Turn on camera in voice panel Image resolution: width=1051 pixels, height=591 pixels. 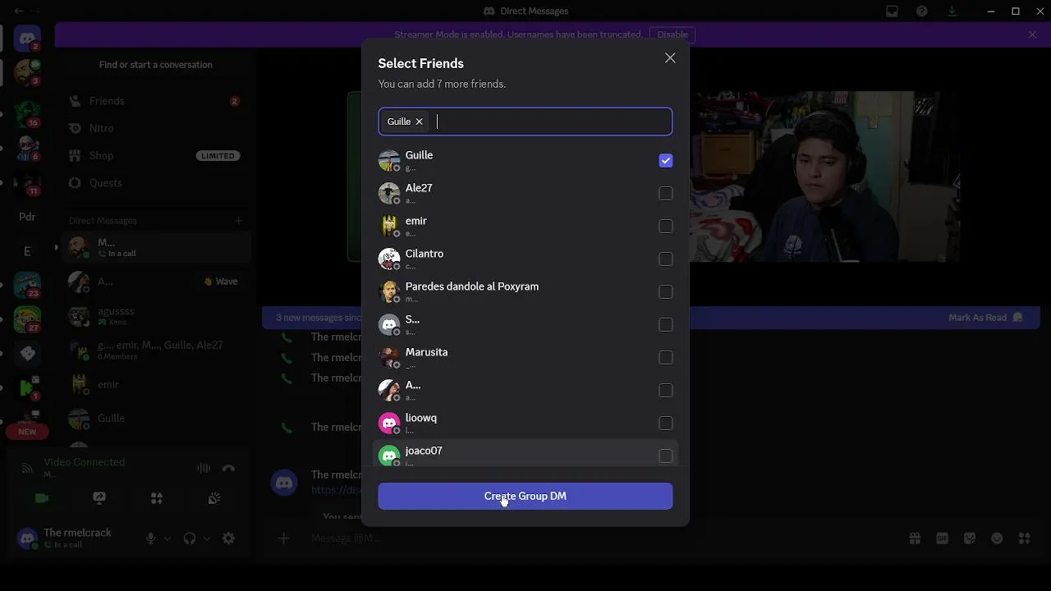[x=42, y=498]
